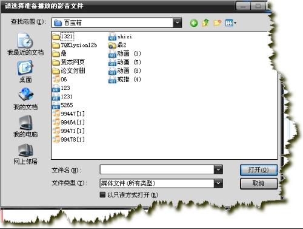This screenshot has height=229, width=303.
Task: Select the video file 5265
Action: pos(62,105)
